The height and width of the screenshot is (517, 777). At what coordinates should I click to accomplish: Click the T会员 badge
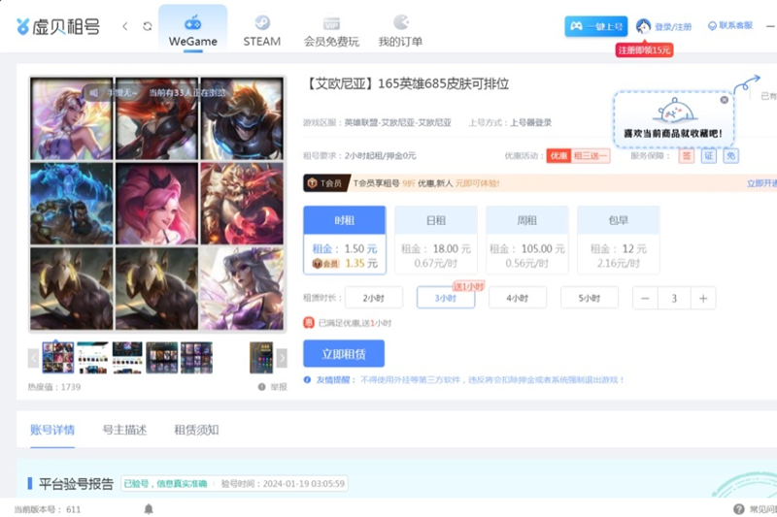[326, 183]
